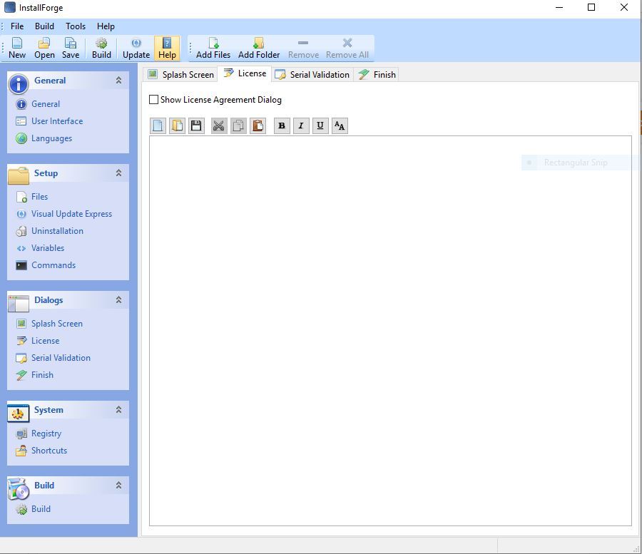
Task: Click the floppy disk save icon in the license editor
Action: (x=197, y=125)
